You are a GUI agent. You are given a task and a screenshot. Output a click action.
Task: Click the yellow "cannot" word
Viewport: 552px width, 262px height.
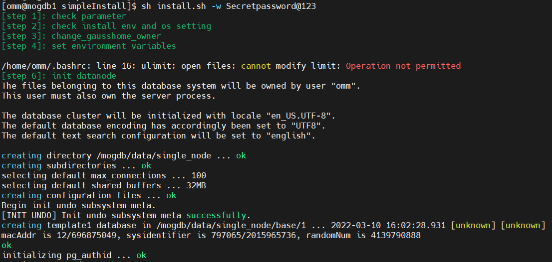point(256,66)
